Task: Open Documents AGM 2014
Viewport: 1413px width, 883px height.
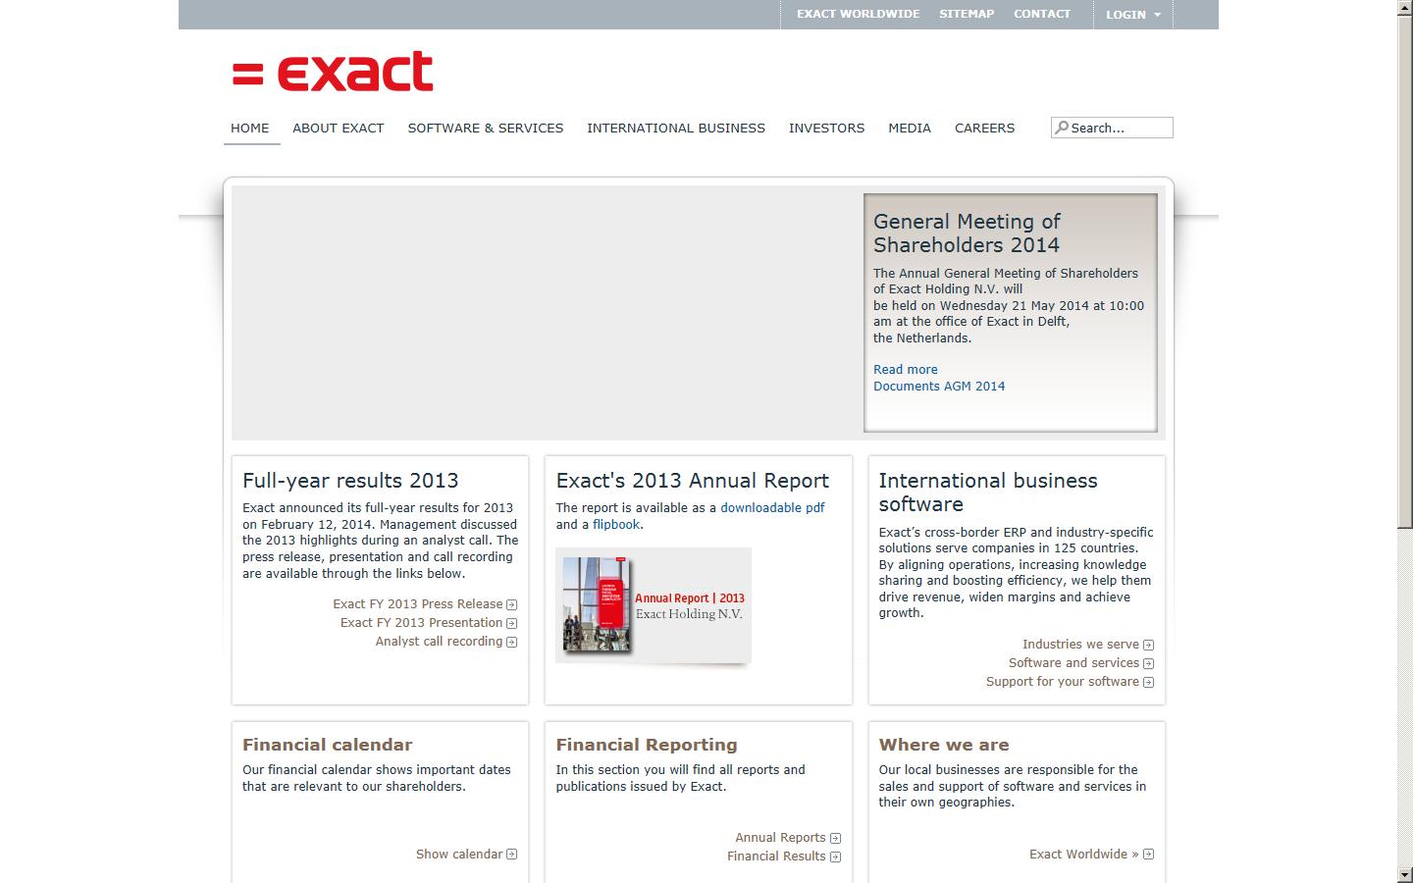Action: (x=938, y=387)
